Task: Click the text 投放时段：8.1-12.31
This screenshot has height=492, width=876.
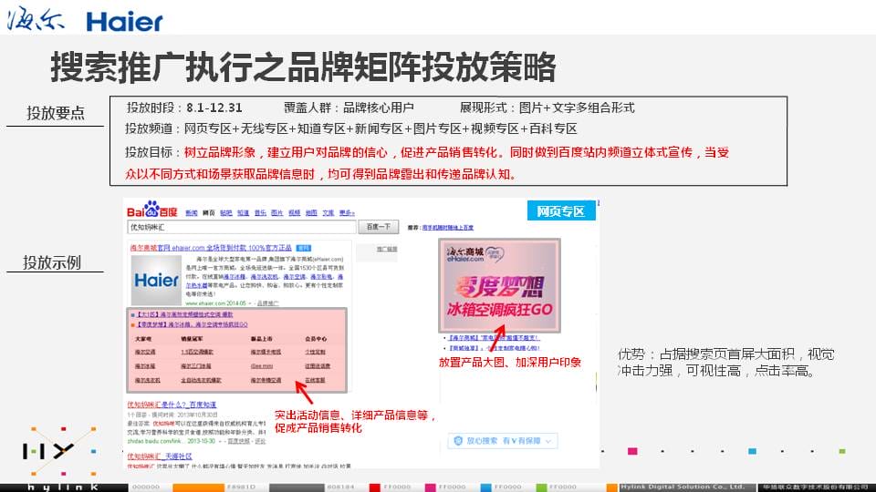Action: (x=183, y=108)
